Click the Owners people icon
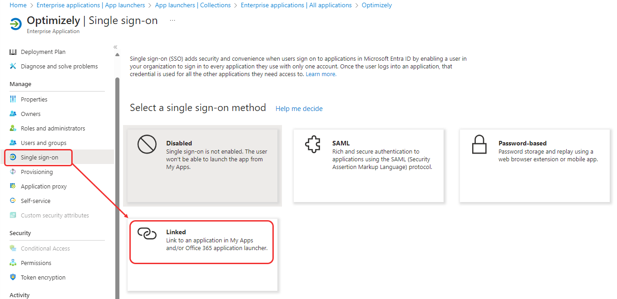The width and height of the screenshot is (617, 299). pyautogui.click(x=13, y=114)
